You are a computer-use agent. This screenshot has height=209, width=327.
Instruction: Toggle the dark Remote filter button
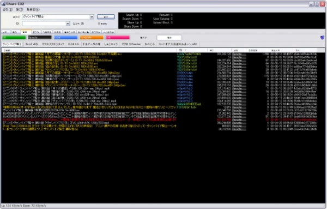point(40,38)
